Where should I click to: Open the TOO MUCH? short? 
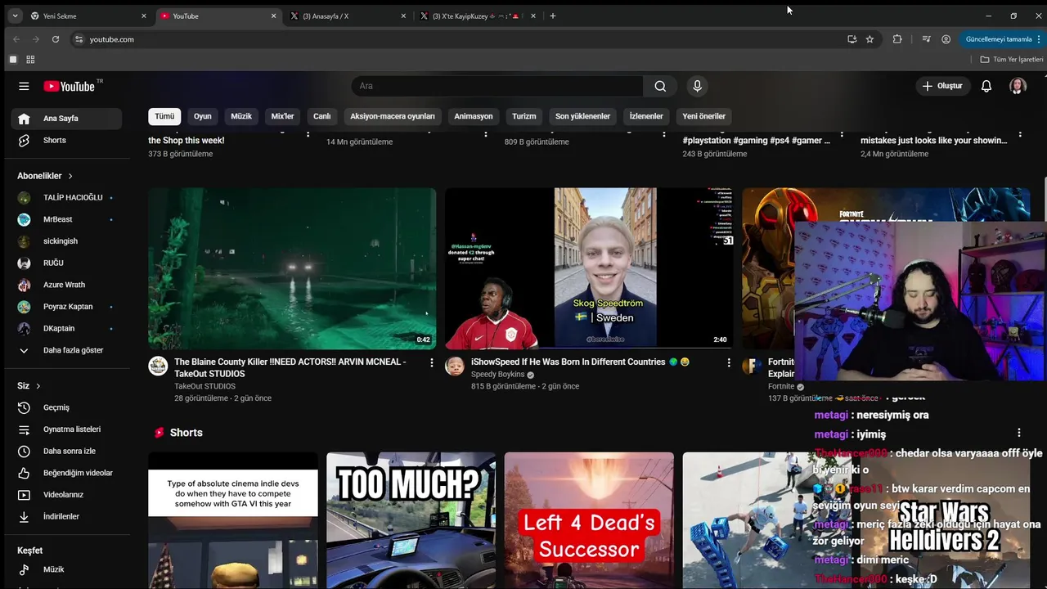[x=411, y=520]
